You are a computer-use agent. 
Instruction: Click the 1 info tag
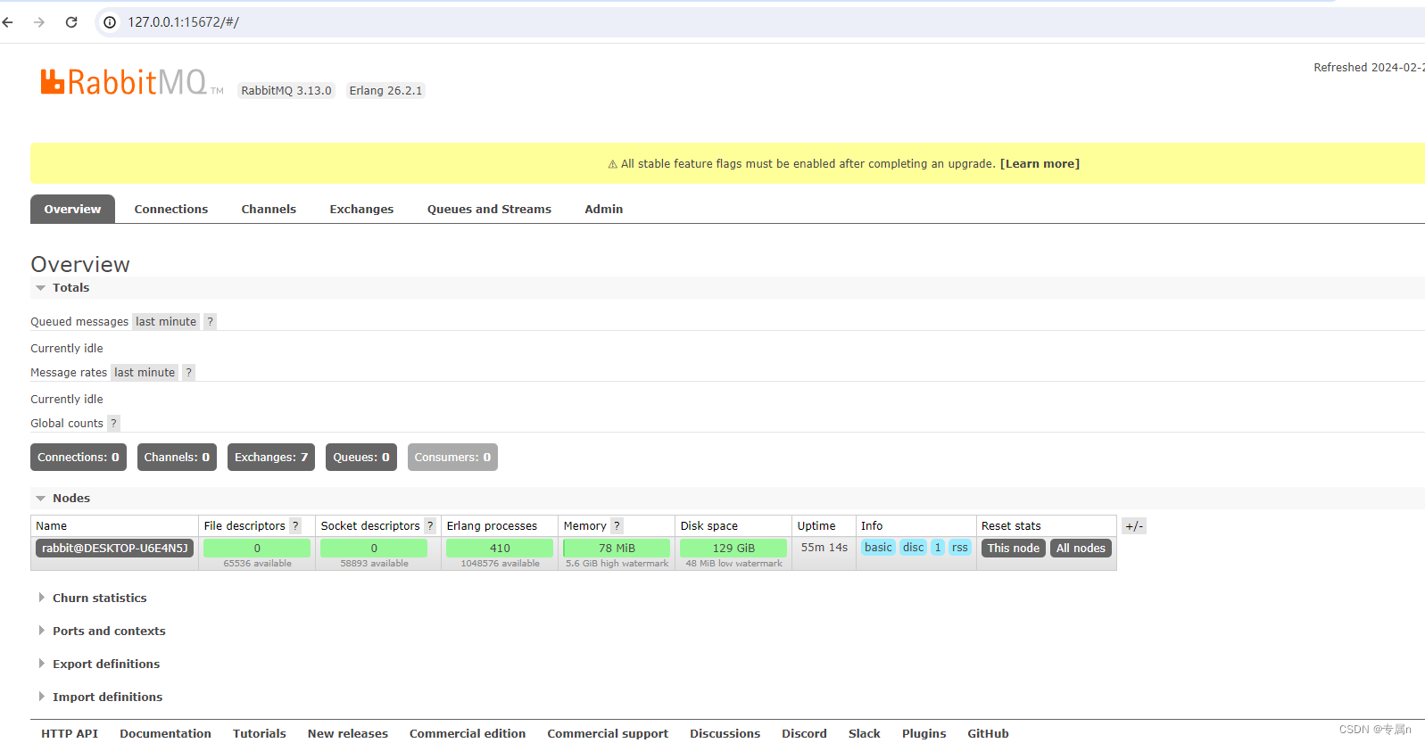click(938, 548)
